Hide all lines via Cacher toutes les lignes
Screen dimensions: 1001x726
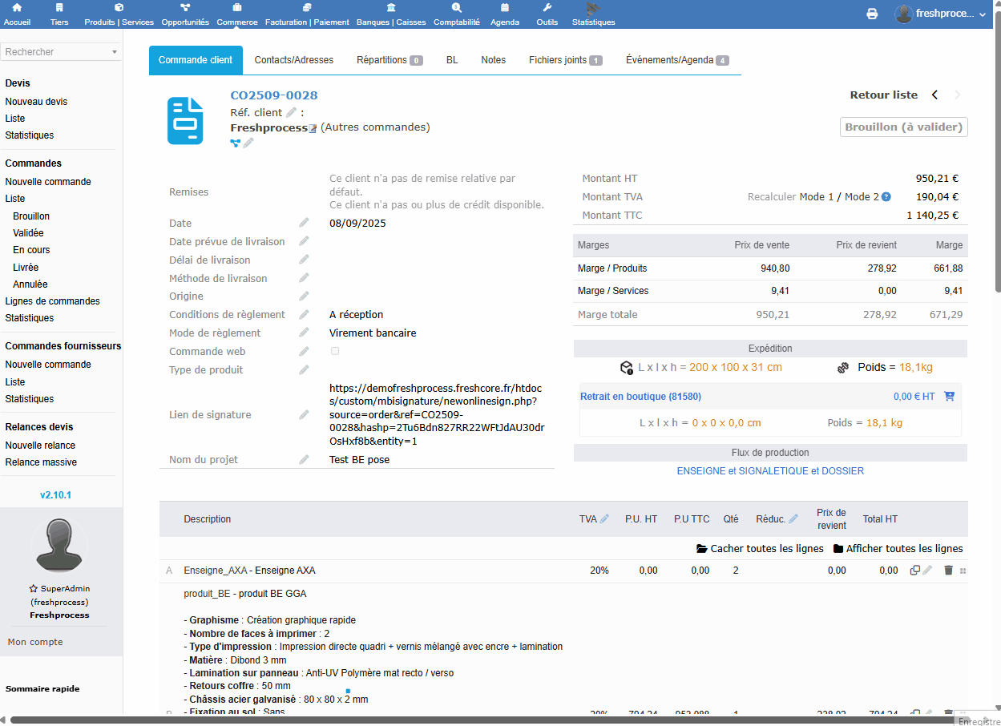coord(760,549)
